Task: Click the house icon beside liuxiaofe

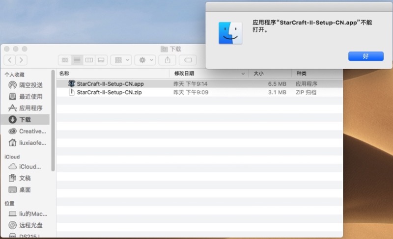Action: click(x=13, y=142)
